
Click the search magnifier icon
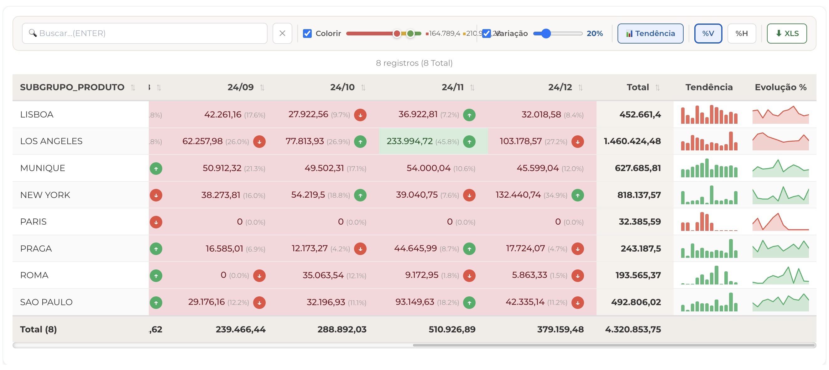[x=33, y=33]
